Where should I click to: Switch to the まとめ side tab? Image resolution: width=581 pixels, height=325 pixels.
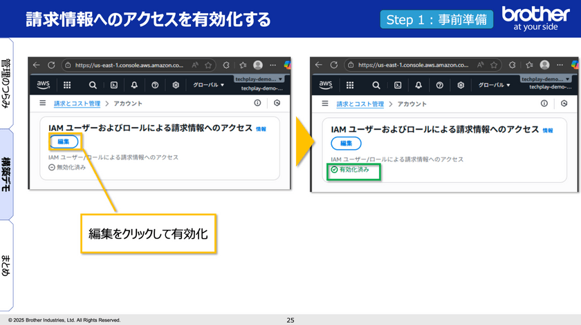(6, 265)
